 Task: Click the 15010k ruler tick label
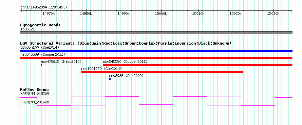click(x=199, y=14)
